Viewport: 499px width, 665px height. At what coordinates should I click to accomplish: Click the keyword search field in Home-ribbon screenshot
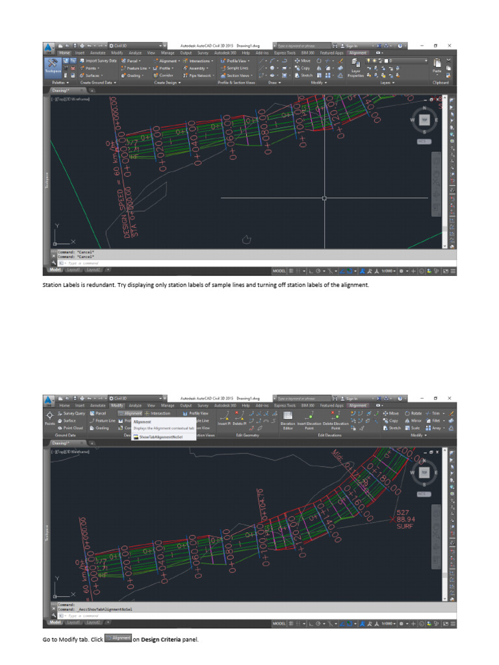tap(303, 45)
